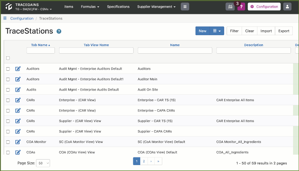Click the New button

202,31
